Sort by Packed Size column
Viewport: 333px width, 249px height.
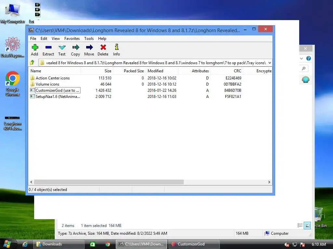(129, 71)
